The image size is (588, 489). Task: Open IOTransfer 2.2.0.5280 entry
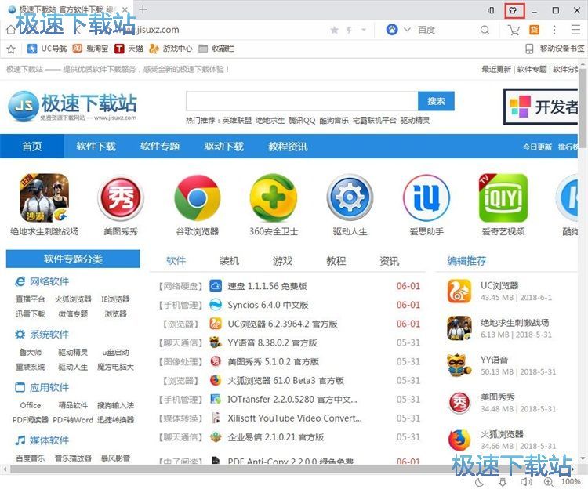[x=292, y=400]
